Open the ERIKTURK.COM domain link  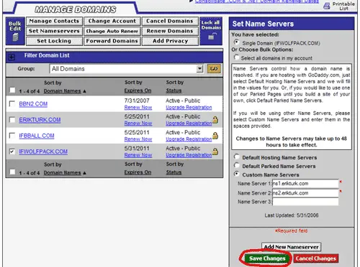[x=40, y=120]
